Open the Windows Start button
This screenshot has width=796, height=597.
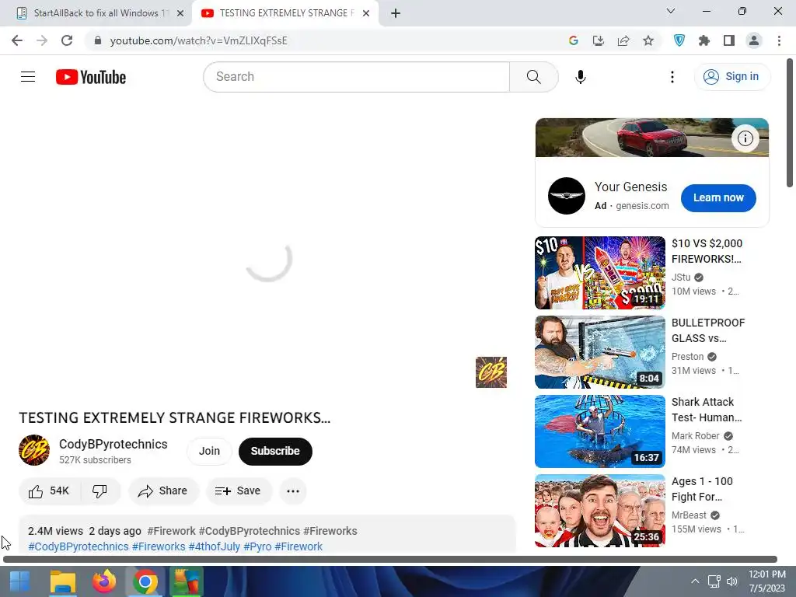coord(19,581)
